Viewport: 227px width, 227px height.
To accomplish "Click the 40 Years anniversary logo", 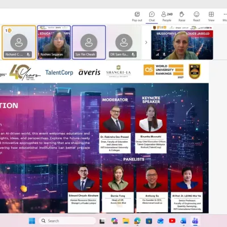I will pyautogui.click(x=24, y=72).
